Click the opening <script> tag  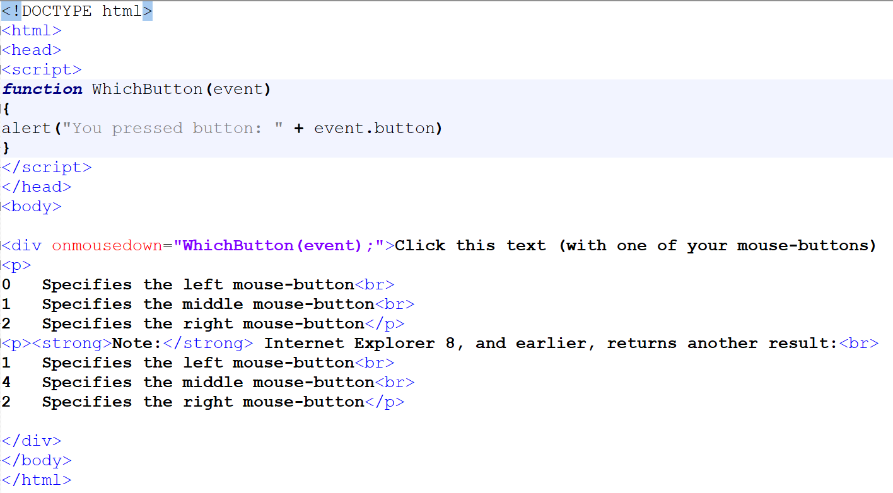[42, 70]
